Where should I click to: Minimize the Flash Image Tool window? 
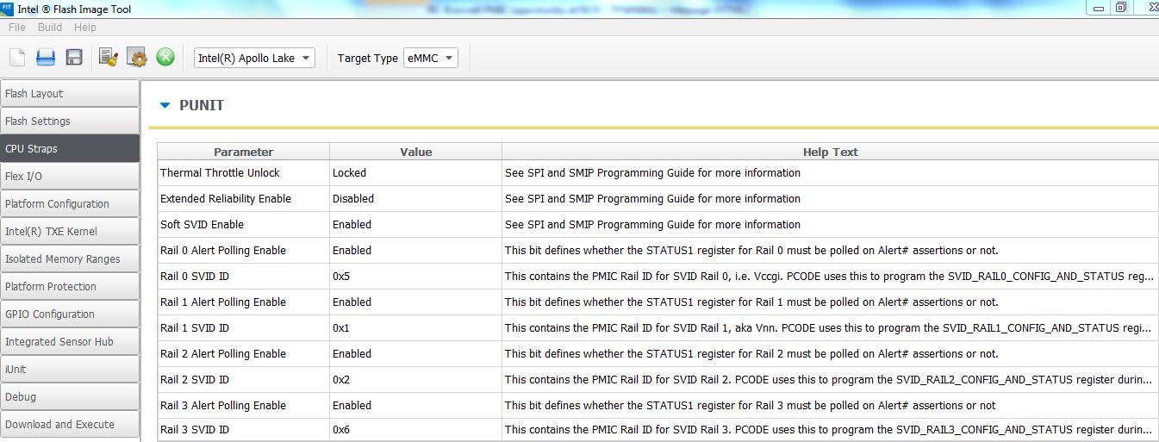coord(1097,7)
